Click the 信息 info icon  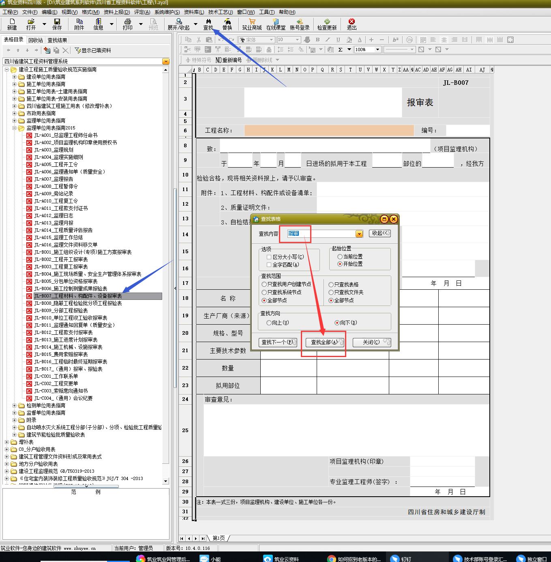[x=99, y=24]
